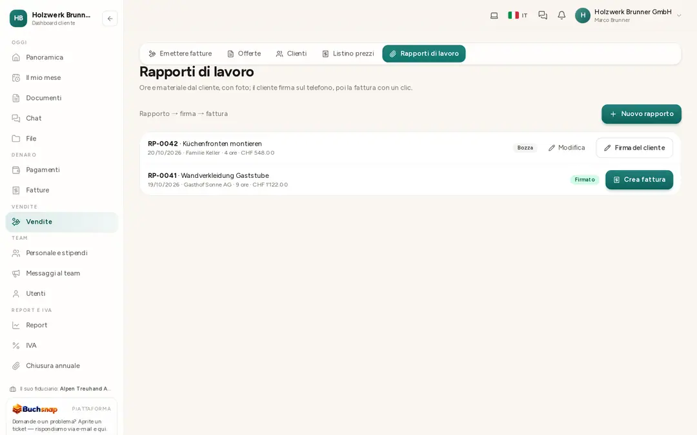Screen dimensions: 697x435
Task: Switch to the Listino prezzi tab
Action: [x=348, y=53]
